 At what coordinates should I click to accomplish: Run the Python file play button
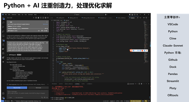[140, 18]
